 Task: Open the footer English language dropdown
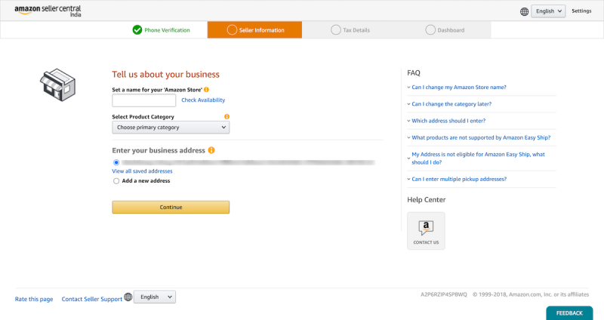[155, 297]
